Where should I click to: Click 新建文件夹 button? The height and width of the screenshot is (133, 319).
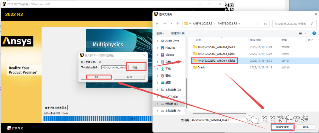click(x=178, y=33)
